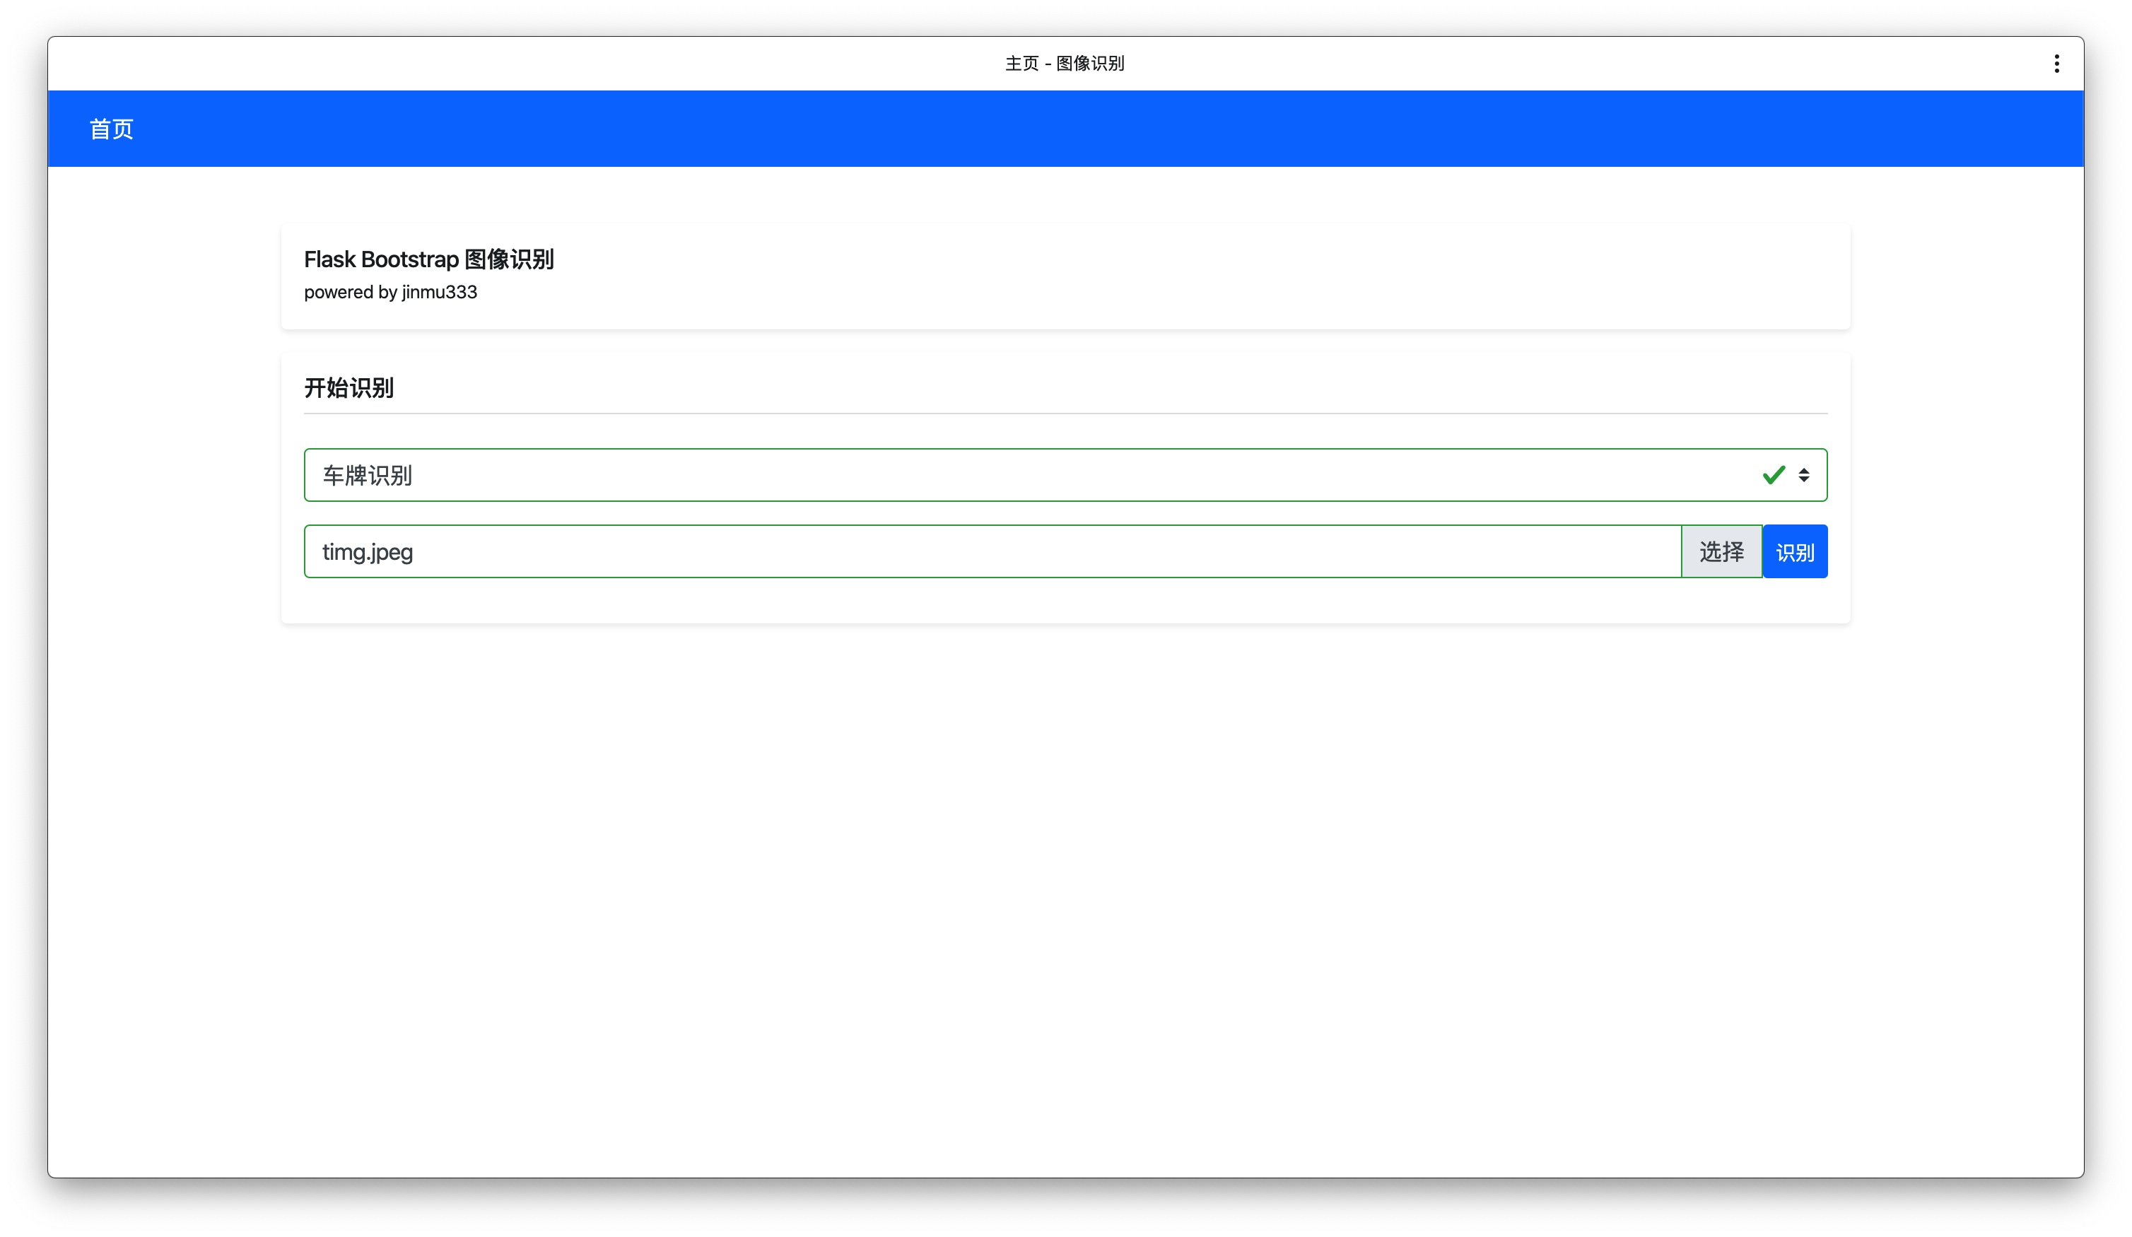Viewport: 2132px width, 1237px height.
Task: Click the blue 识别 button
Action: [1794, 551]
